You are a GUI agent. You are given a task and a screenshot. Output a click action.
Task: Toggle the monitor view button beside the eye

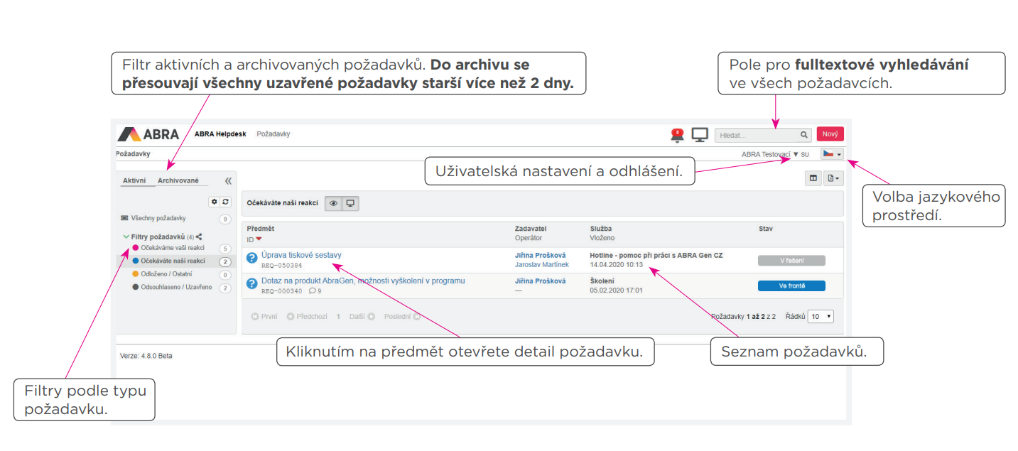point(350,203)
